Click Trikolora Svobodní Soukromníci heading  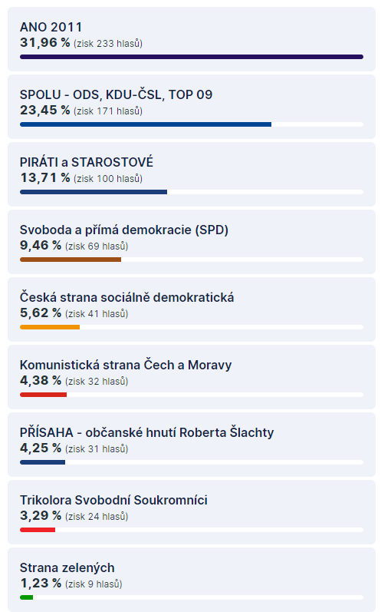point(113,500)
